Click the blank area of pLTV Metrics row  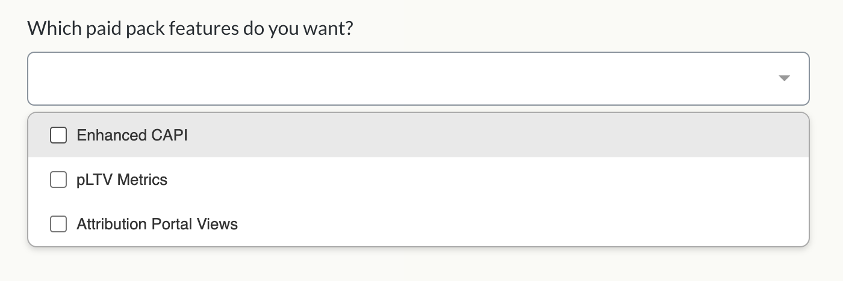pos(482,180)
